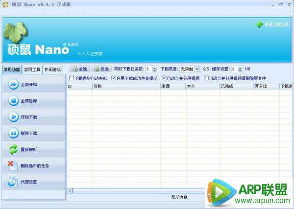Toggle 自动合并分段视频 checkbox
294x209 pixels.
pyautogui.click(x=164, y=78)
